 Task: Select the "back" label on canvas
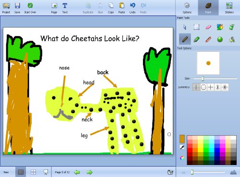pos(103,72)
